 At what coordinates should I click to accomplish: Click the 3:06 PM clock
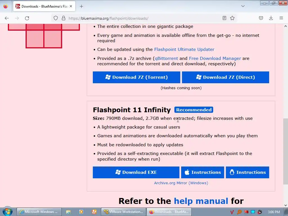pos(274,212)
